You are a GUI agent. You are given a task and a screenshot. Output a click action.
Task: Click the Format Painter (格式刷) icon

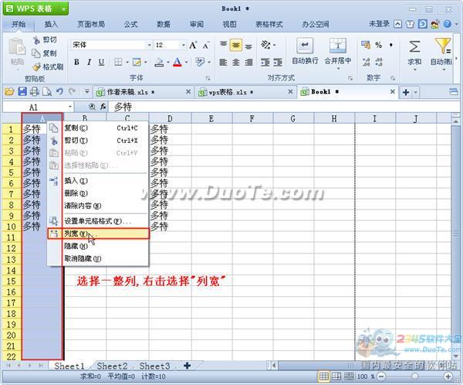tap(36, 67)
